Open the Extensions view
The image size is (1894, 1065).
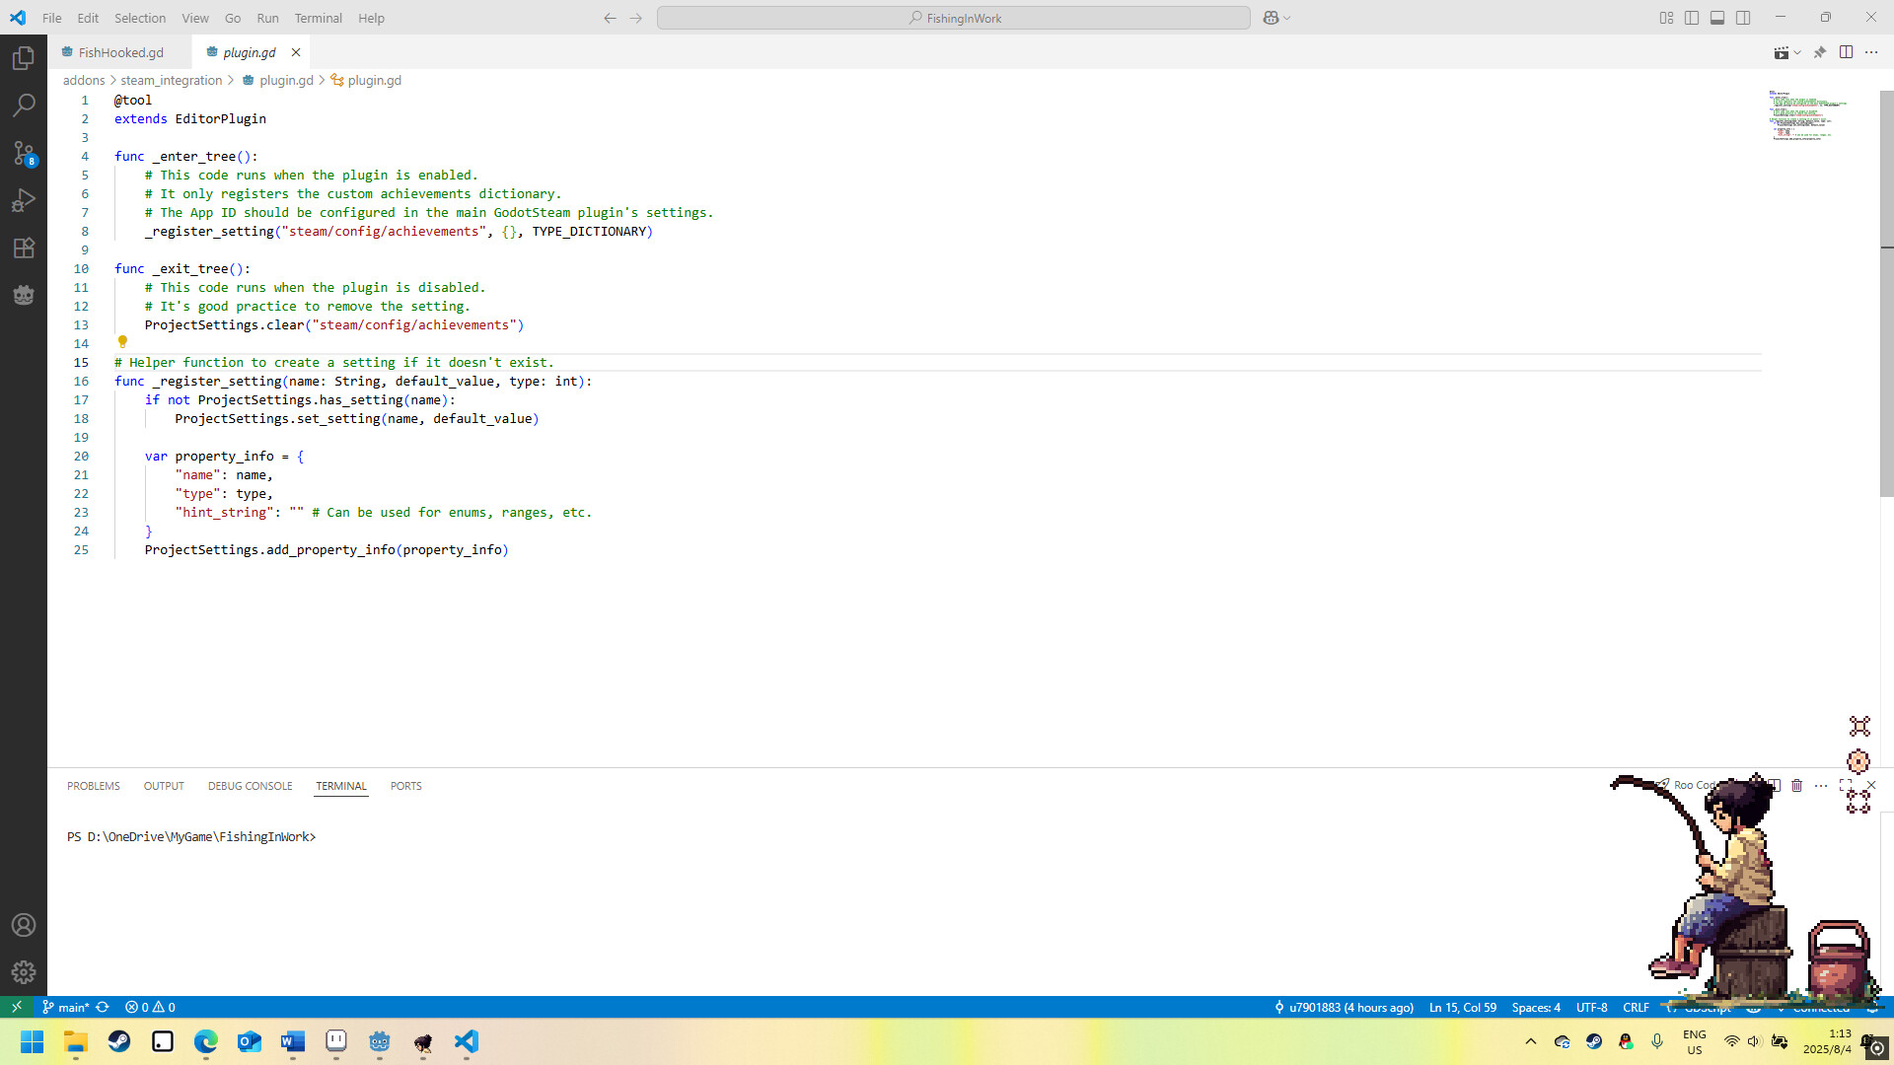tap(24, 248)
